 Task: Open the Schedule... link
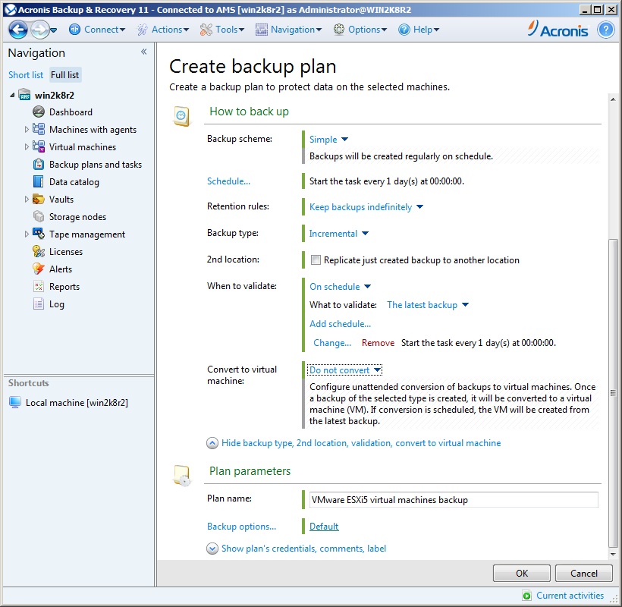coord(228,181)
